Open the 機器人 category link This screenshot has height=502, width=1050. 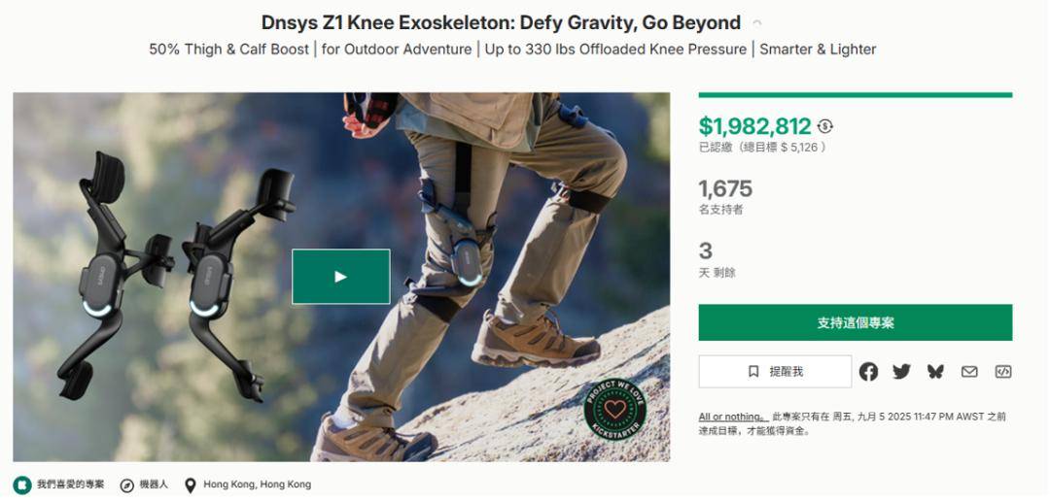click(x=154, y=485)
